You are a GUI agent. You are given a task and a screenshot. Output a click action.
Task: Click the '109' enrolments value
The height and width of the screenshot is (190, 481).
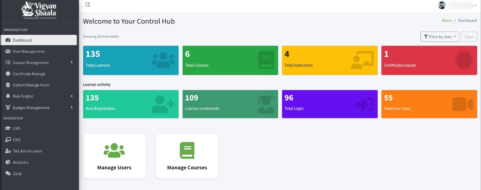click(192, 98)
